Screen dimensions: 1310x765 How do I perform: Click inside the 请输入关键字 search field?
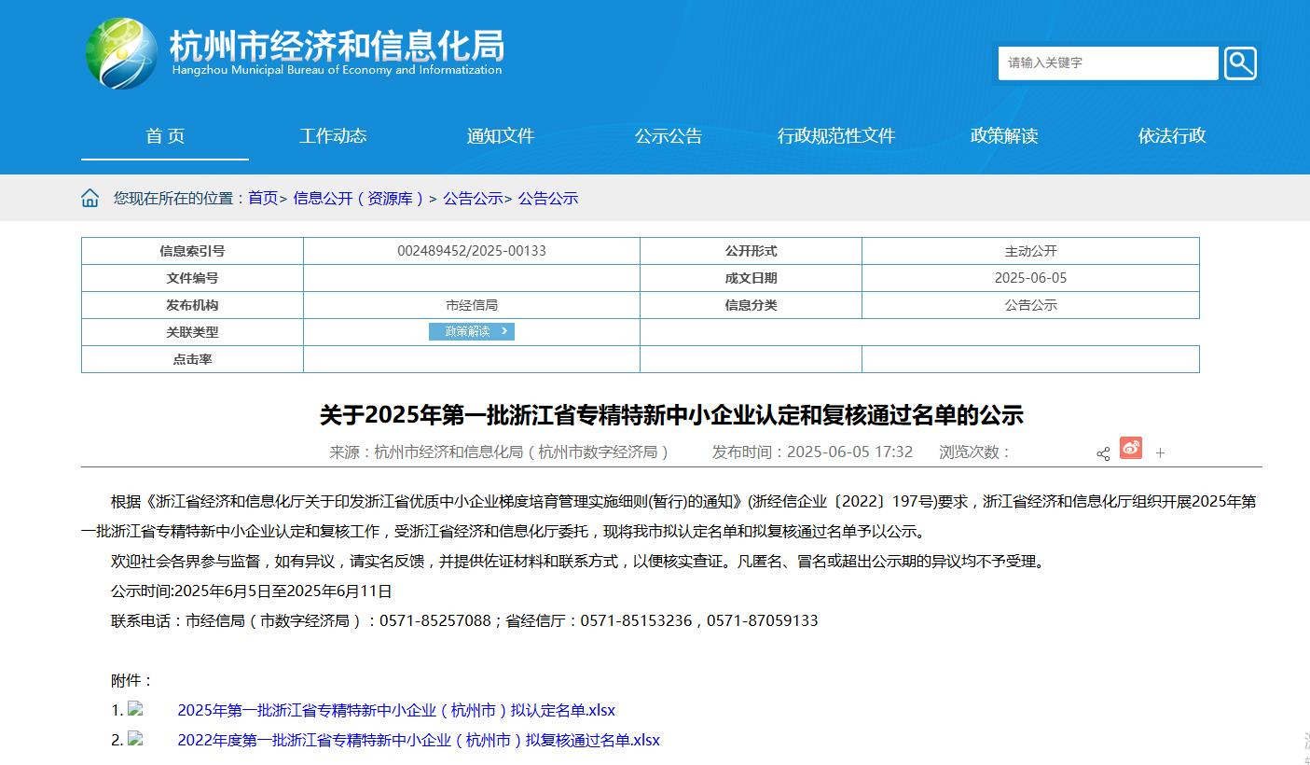click(1100, 63)
